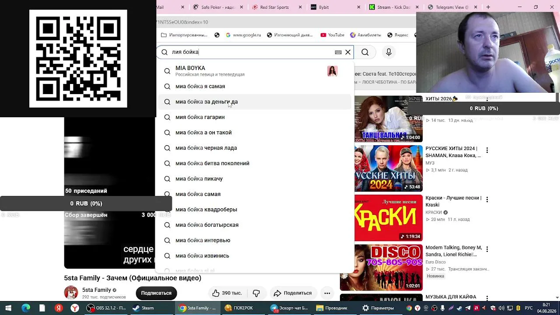Open MIA BOYKA's small portrait thumbnail
Image resolution: width=560 pixels, height=315 pixels.
pyautogui.click(x=332, y=71)
